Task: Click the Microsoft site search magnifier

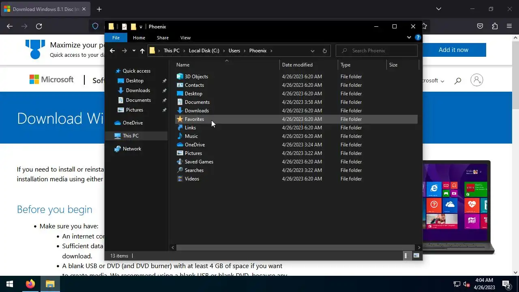Action: click(458, 81)
